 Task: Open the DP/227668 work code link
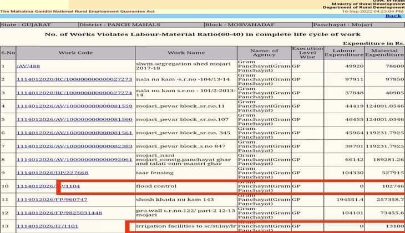tap(52, 173)
